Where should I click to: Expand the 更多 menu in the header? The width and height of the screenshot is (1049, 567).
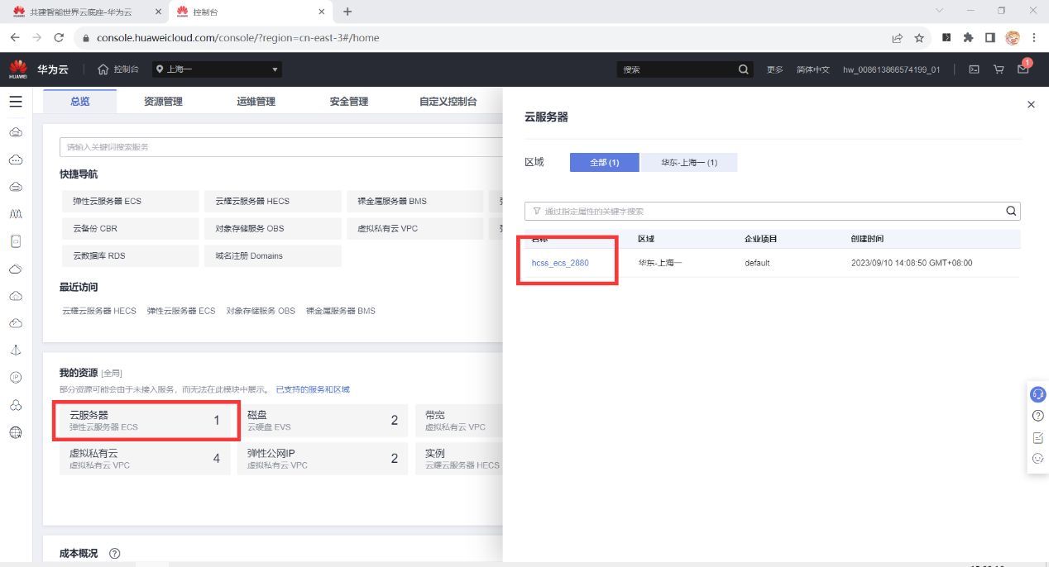pos(774,69)
